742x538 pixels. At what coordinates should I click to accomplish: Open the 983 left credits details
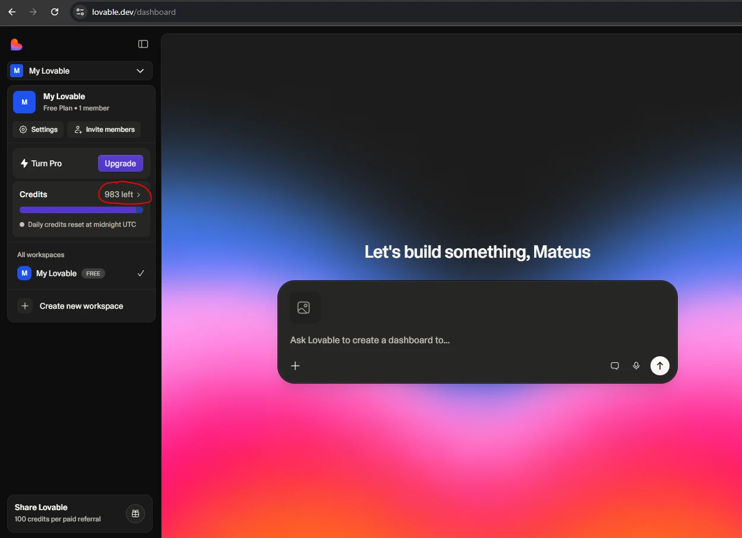tap(123, 194)
